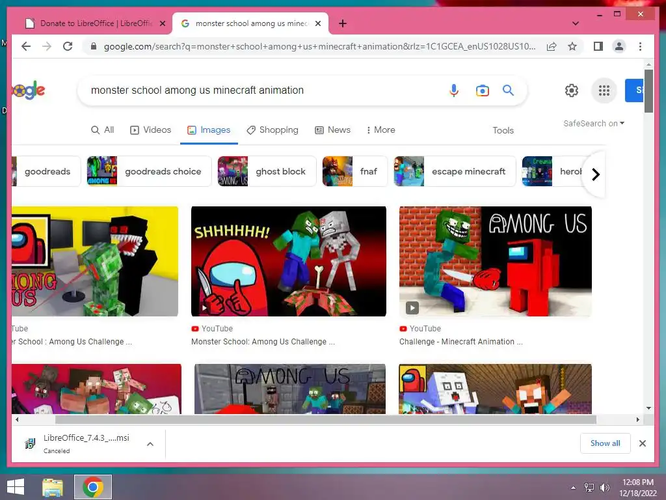The width and height of the screenshot is (666, 500).
Task: Click the vertical scrollbar down arrow
Action: tap(648, 408)
